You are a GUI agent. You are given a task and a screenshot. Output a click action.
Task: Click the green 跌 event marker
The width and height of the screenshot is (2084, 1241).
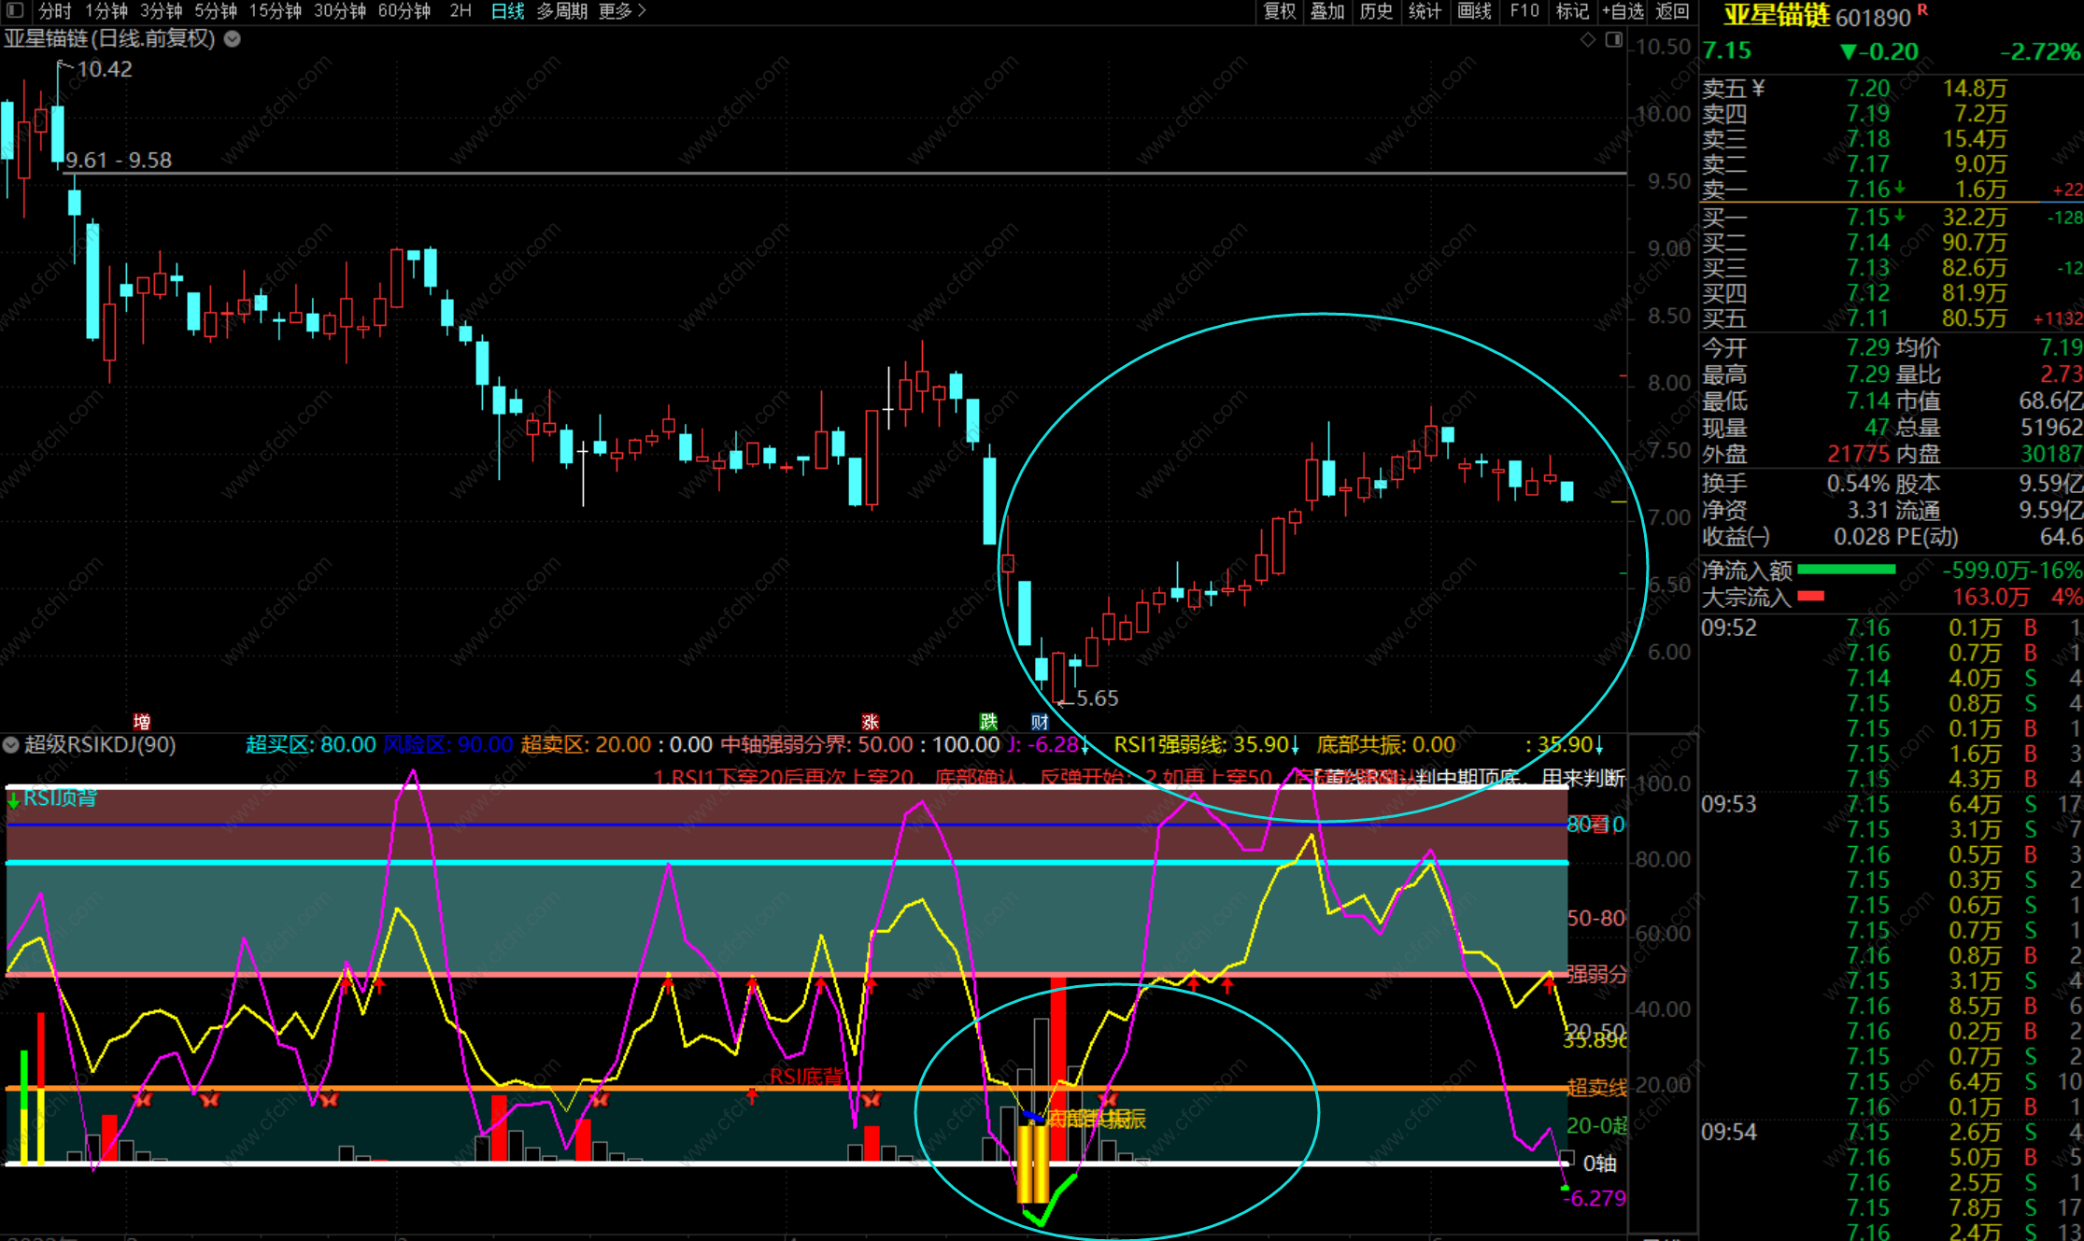pyautogui.click(x=988, y=722)
